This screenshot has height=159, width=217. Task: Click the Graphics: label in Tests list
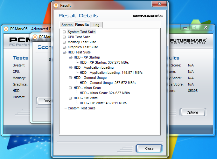(20, 84)
